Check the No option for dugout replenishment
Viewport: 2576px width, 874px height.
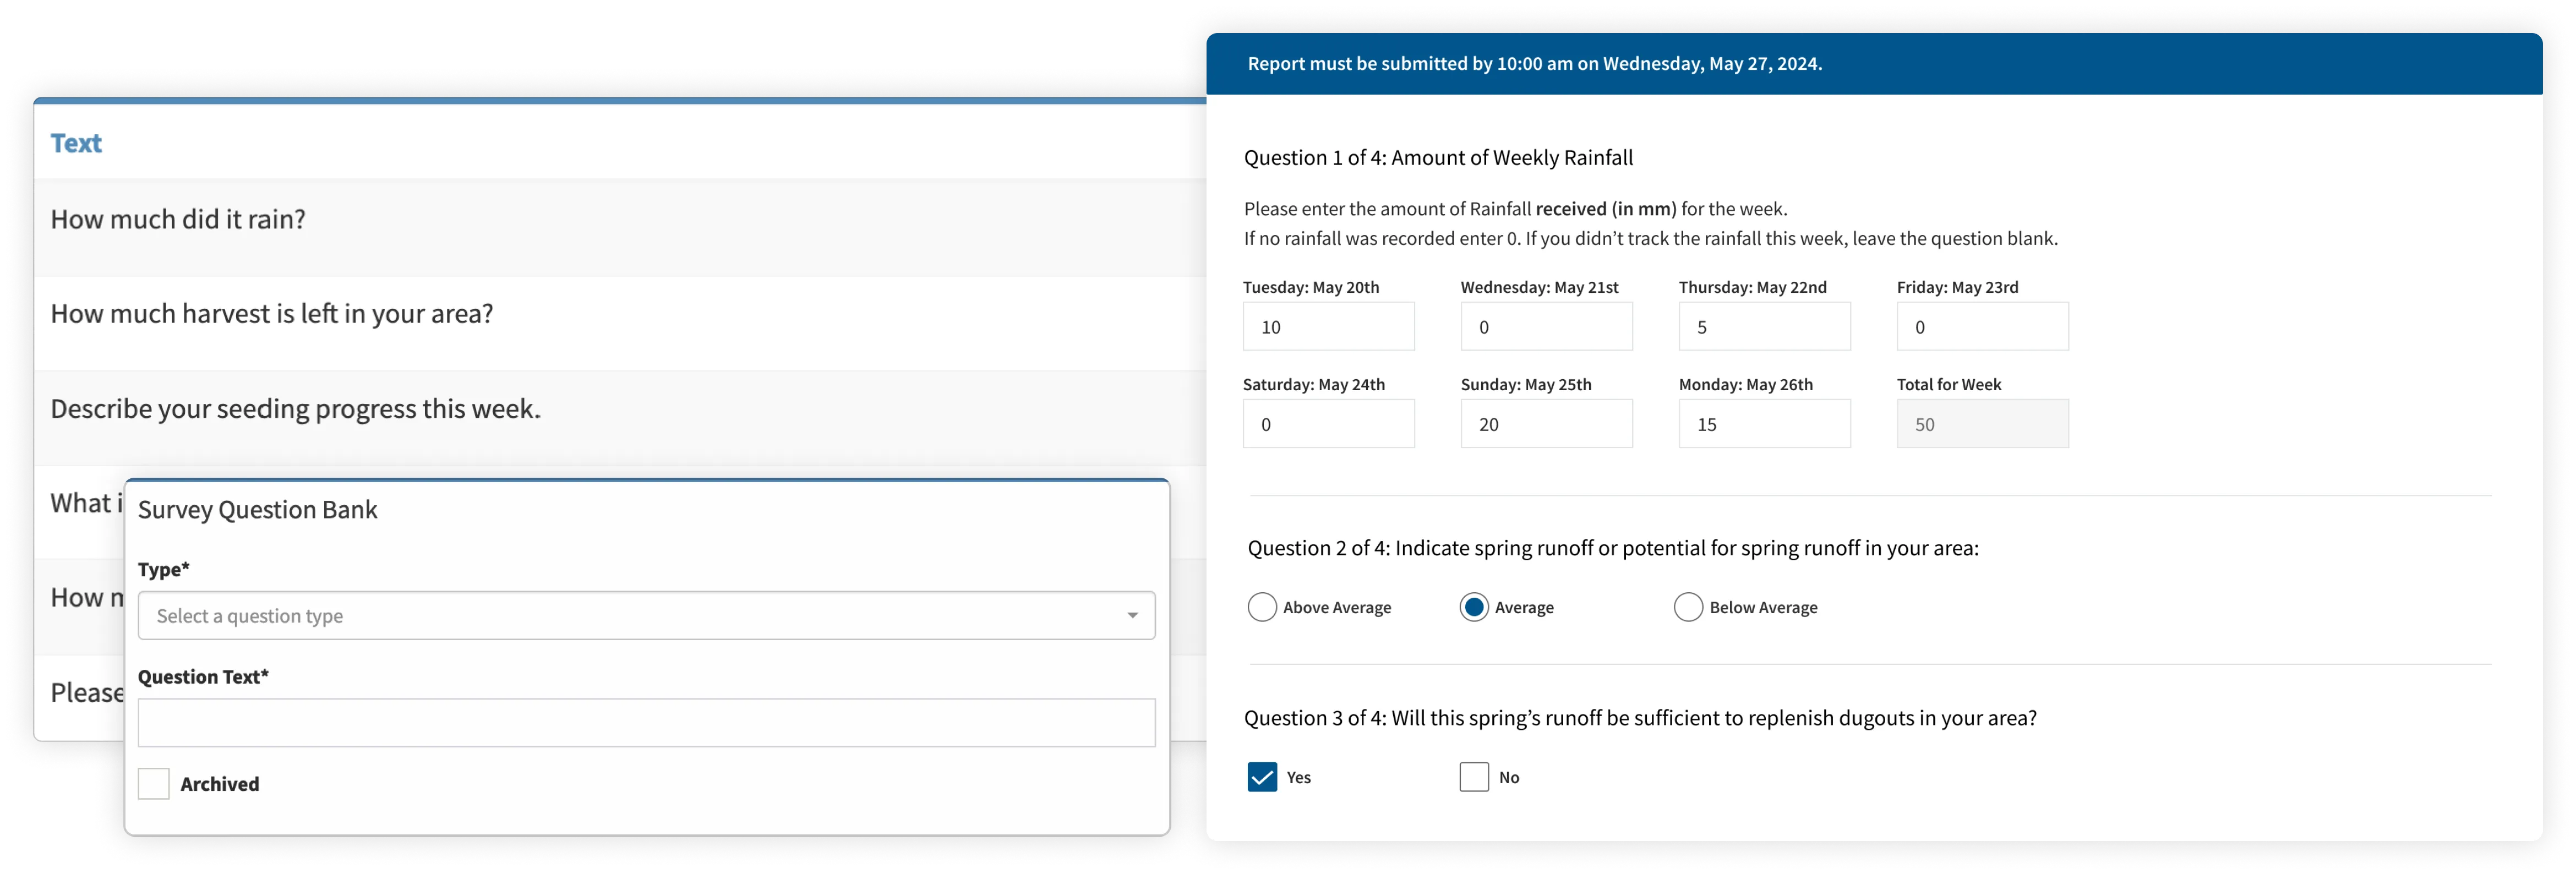click(x=1473, y=776)
